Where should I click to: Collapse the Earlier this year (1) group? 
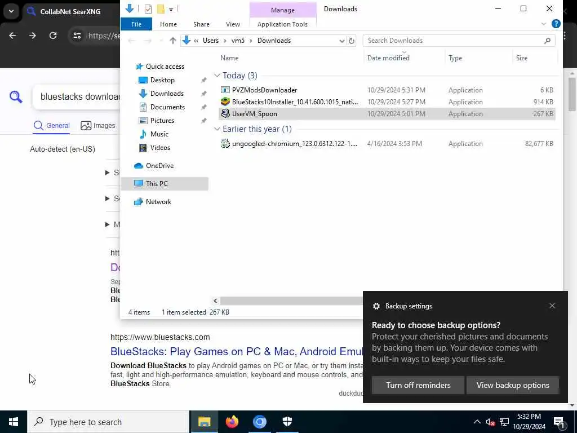[x=217, y=129]
